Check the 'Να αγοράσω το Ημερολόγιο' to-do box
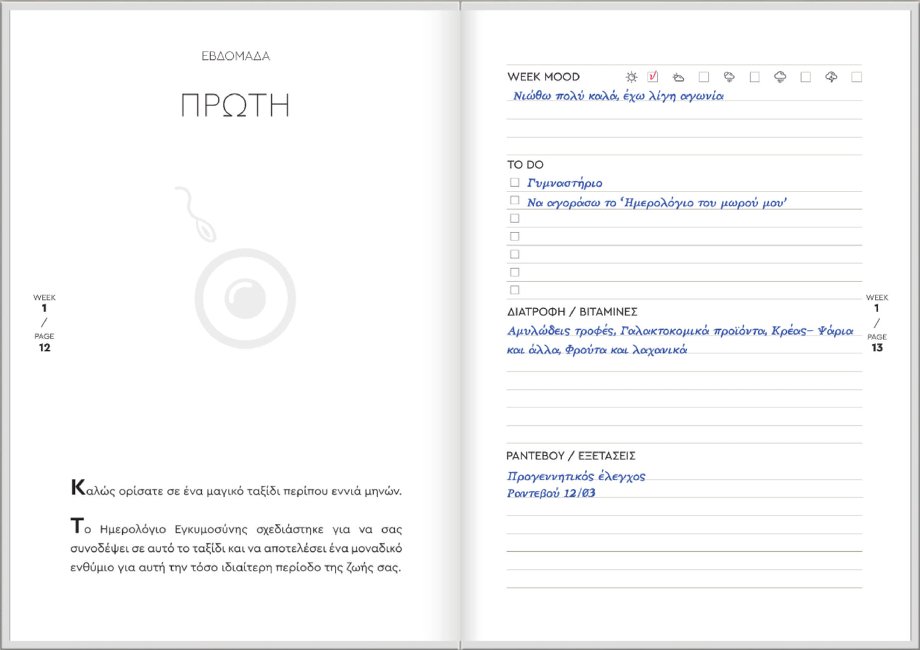Viewport: 920px width, 650px height. (x=514, y=201)
